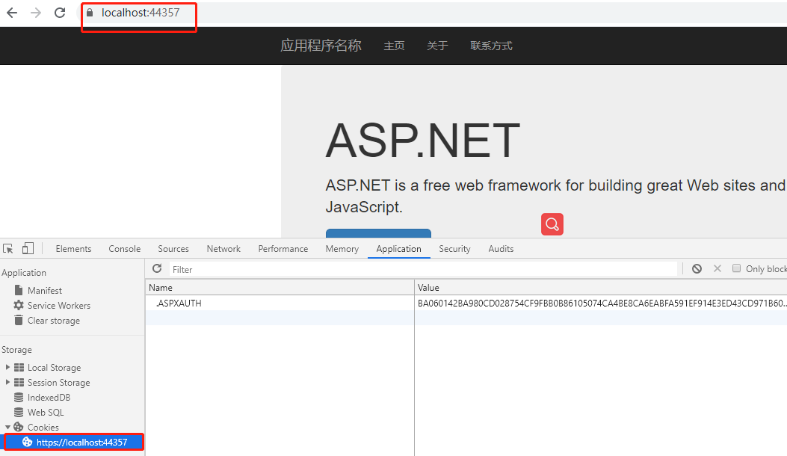Switch to the Audits tab
This screenshot has width=787, height=456.
click(x=501, y=249)
